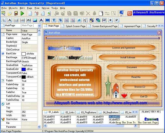
Task: Close the AutoRun preview window
Action: pyautogui.click(x=159, y=33)
